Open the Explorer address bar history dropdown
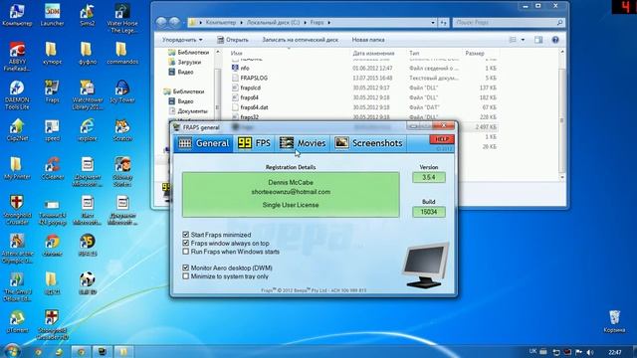Image resolution: width=637 pixels, height=358 pixels. tap(433, 23)
